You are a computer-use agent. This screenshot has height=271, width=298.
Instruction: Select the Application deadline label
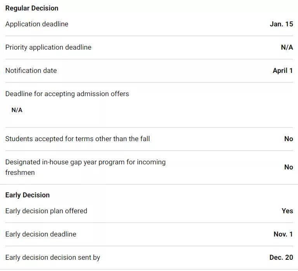click(37, 24)
